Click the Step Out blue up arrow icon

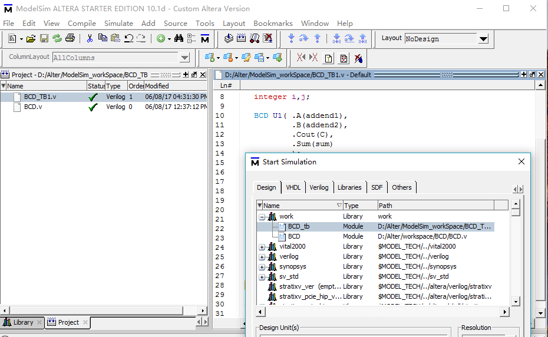(x=317, y=38)
